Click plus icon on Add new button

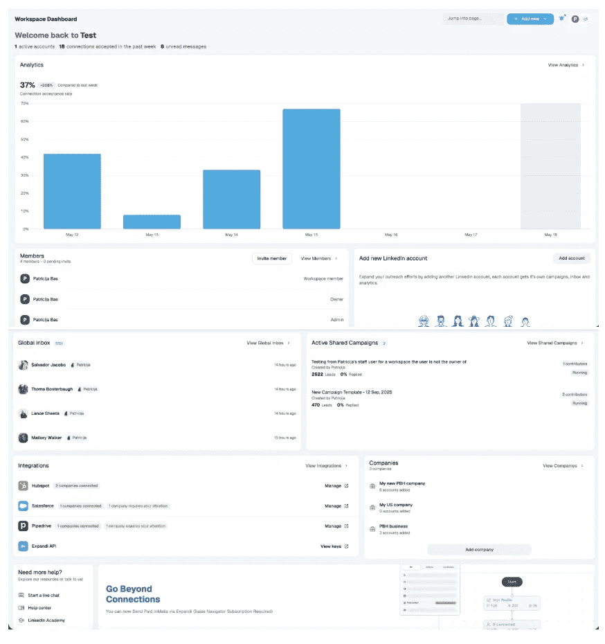point(516,19)
